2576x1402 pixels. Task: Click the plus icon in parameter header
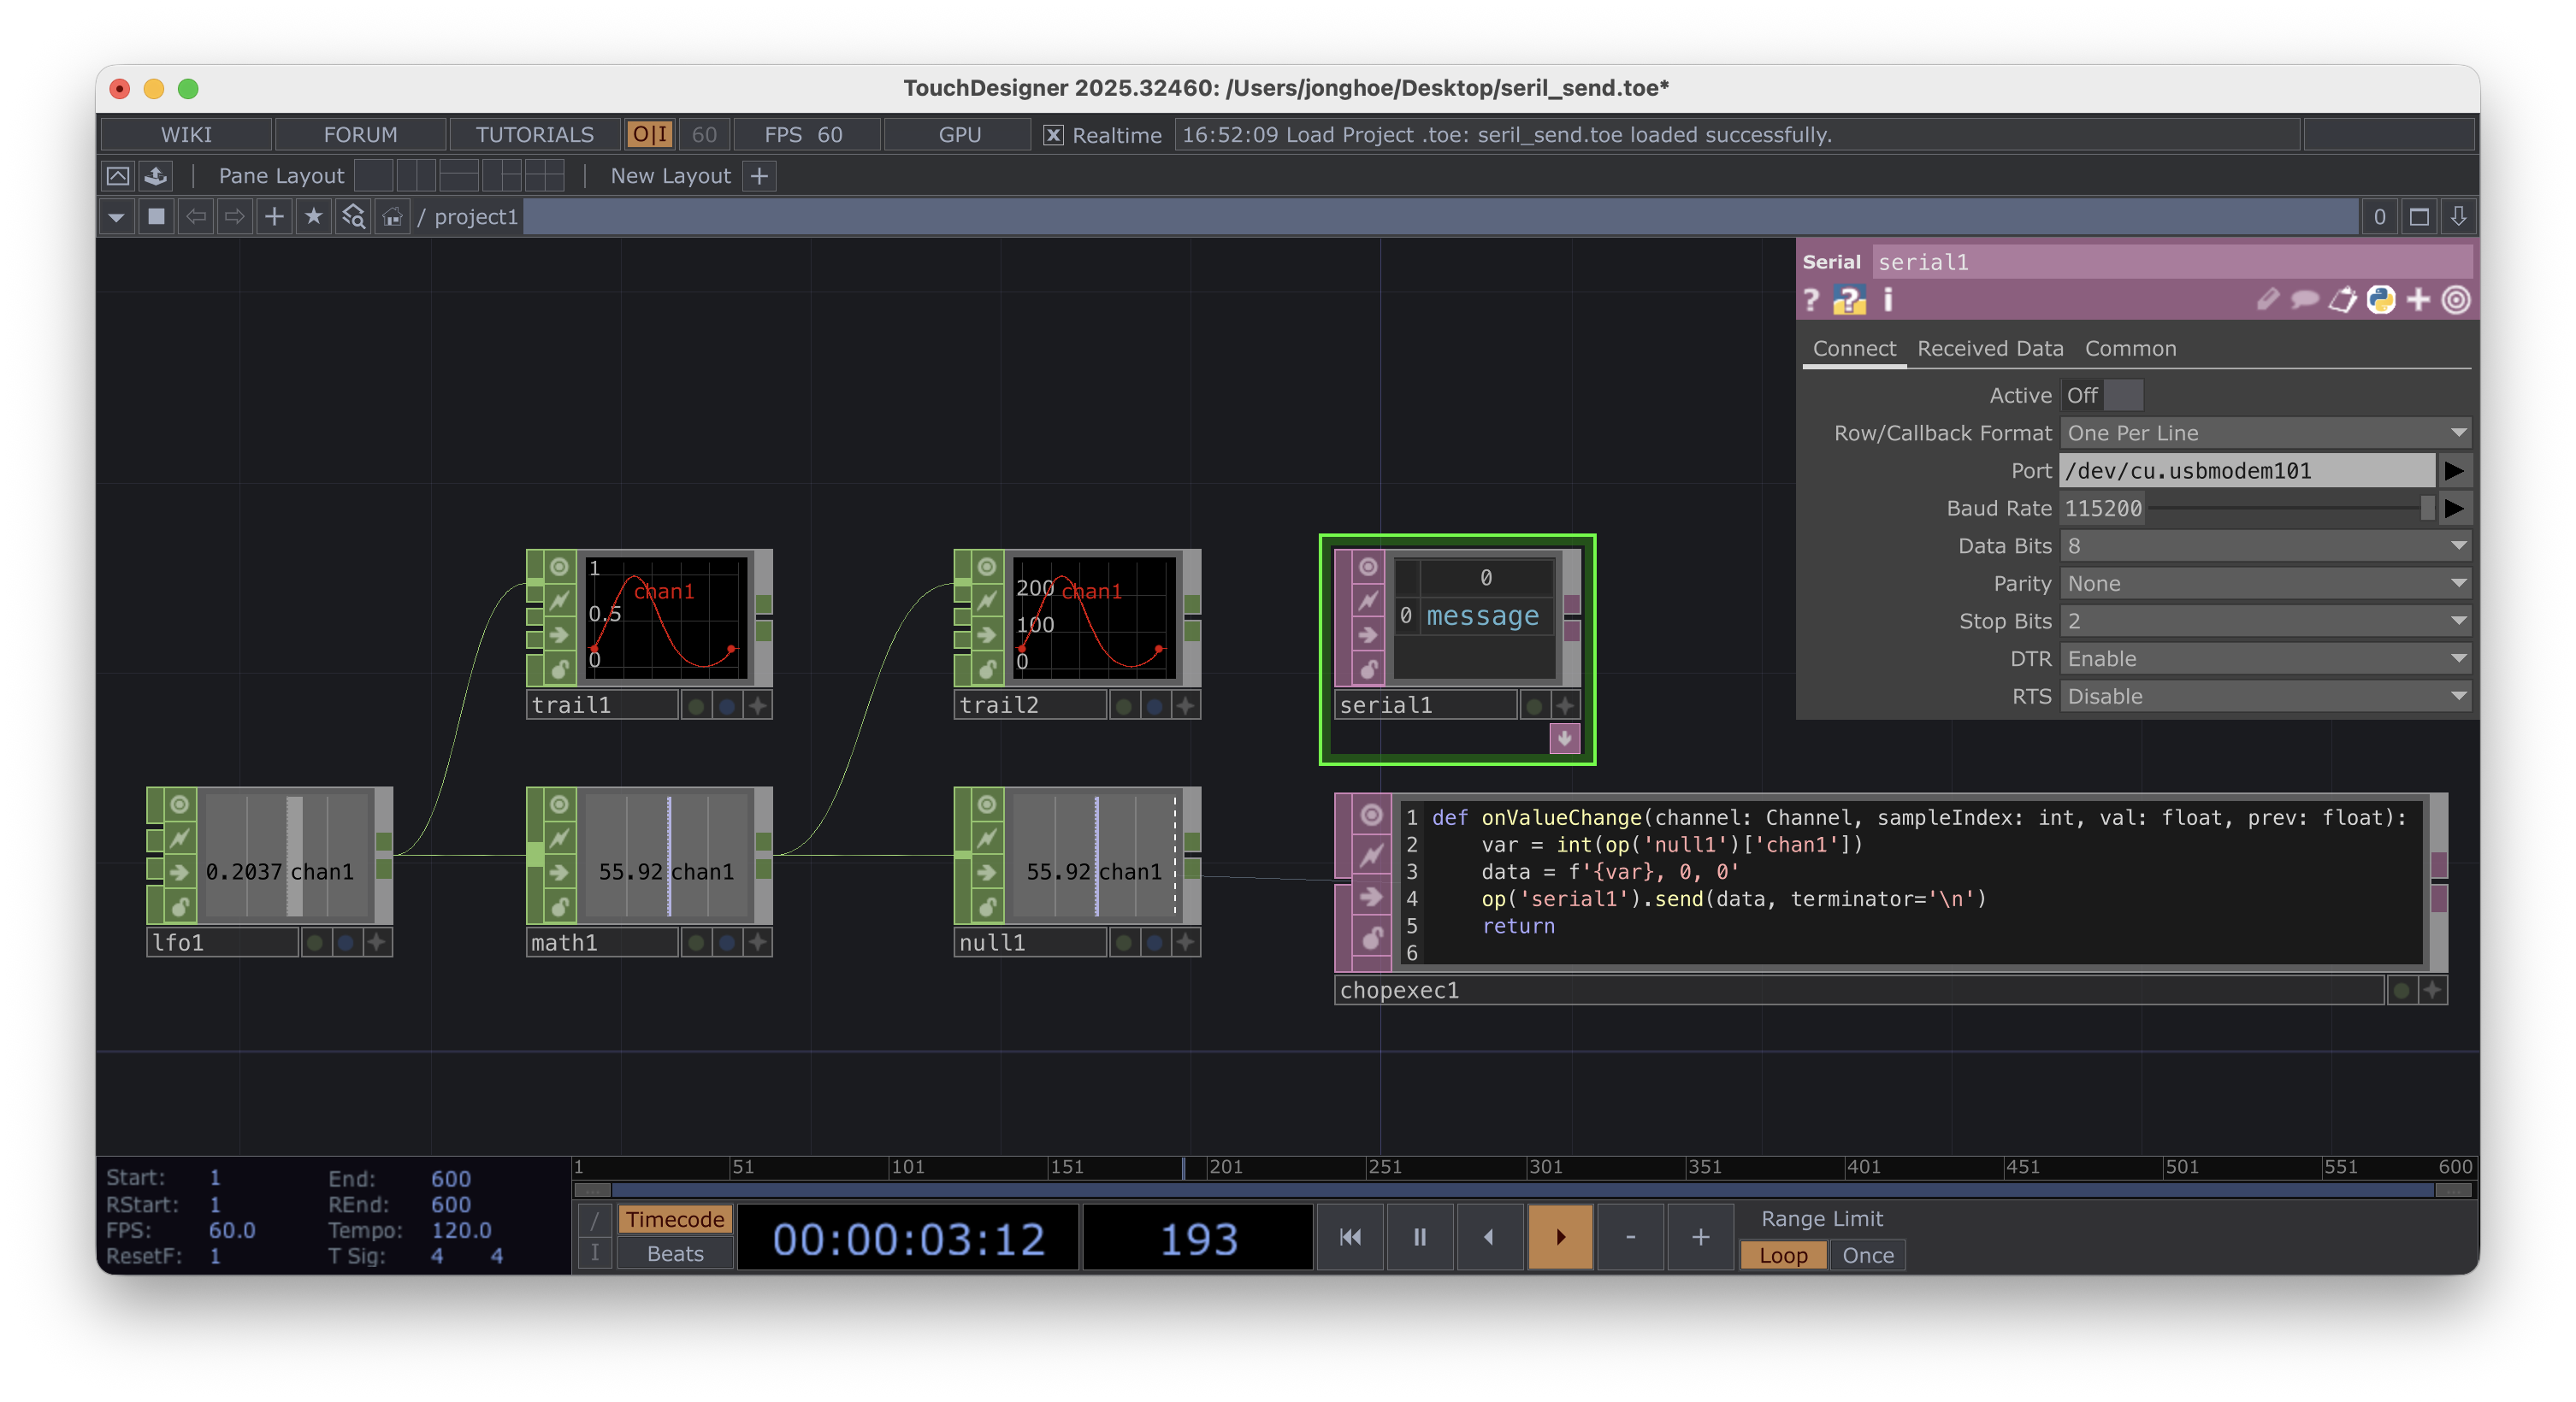2417,300
